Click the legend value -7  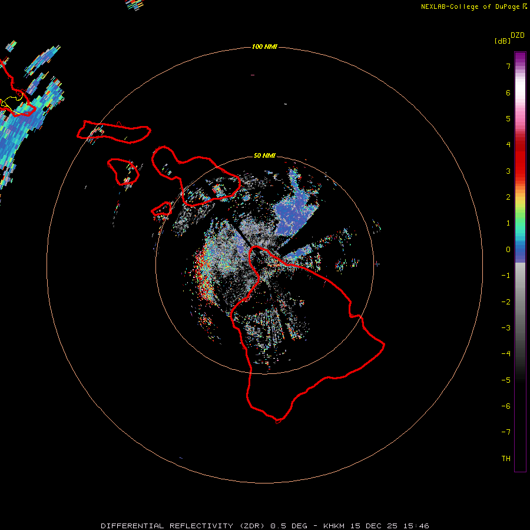point(506,432)
